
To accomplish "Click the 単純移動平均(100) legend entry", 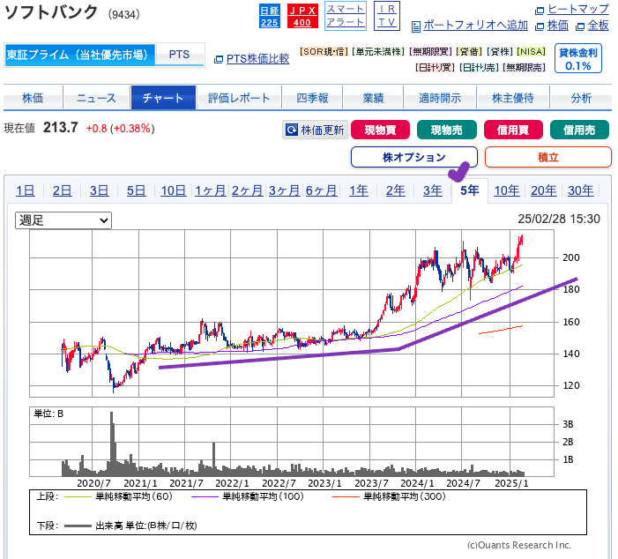I will (248, 496).
